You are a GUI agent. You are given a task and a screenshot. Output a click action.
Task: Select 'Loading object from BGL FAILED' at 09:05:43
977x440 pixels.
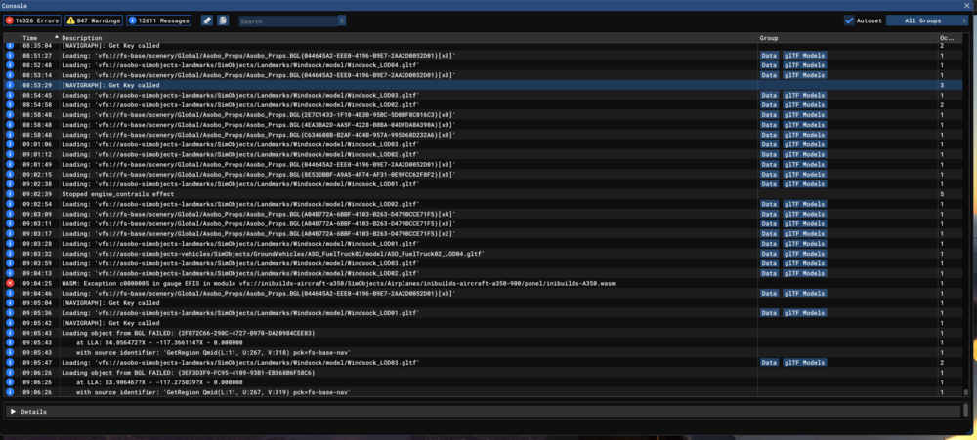pyautogui.click(x=483, y=333)
